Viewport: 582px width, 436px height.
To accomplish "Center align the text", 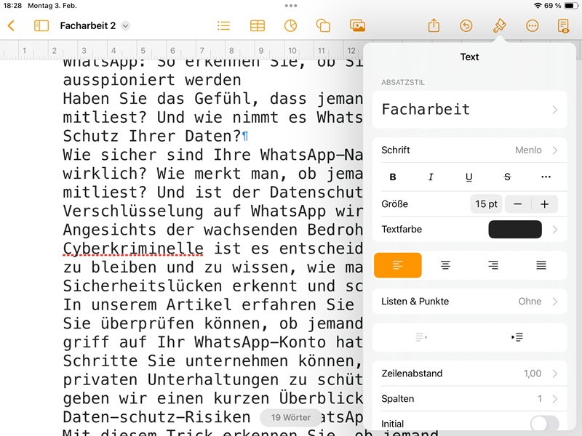I will pyautogui.click(x=445, y=265).
